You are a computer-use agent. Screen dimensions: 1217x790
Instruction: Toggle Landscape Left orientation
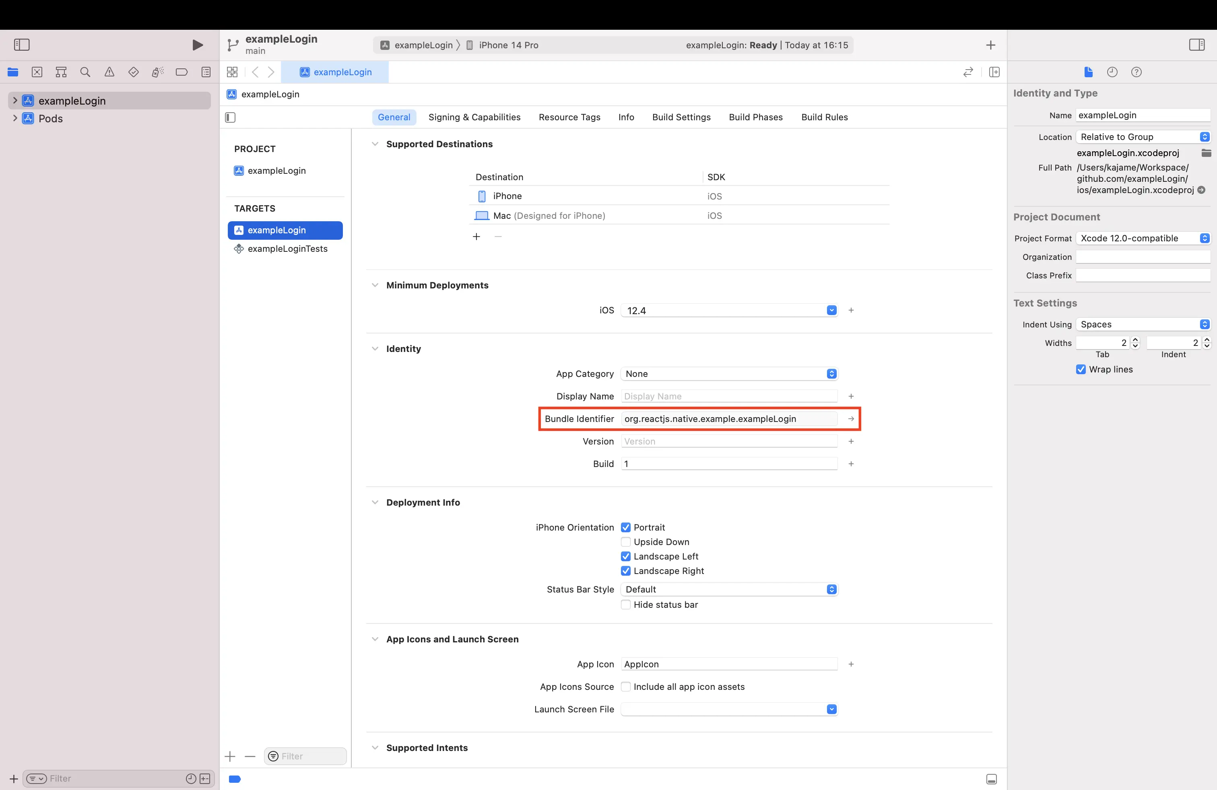tap(626, 556)
